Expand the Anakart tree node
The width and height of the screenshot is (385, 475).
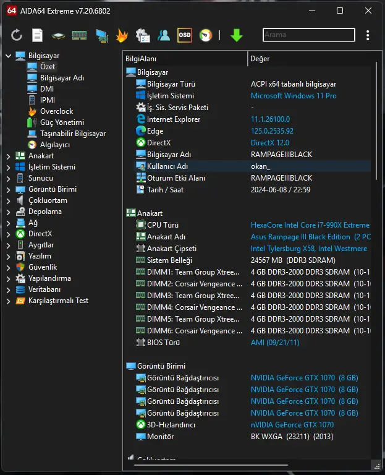(x=9, y=156)
